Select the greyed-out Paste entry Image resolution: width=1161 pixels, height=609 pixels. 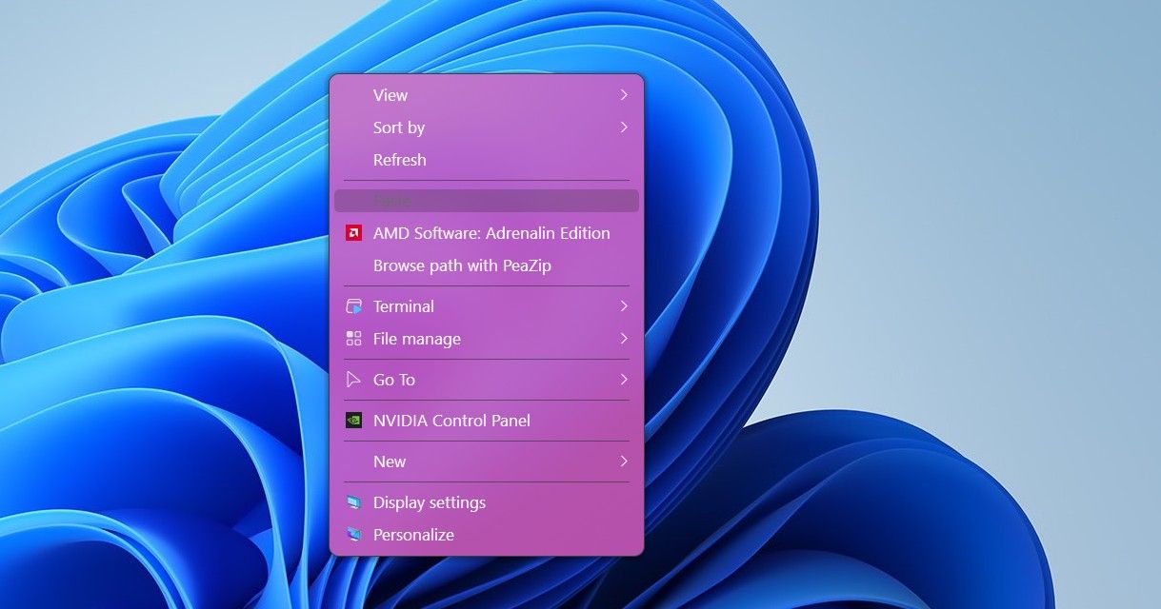tap(487, 201)
